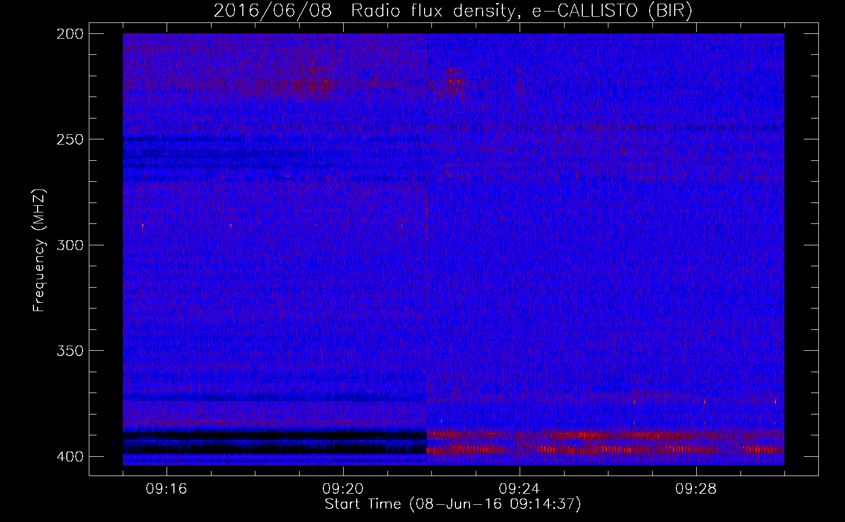Click the 09:20 time tick label
The image size is (845, 522).
coord(343,489)
